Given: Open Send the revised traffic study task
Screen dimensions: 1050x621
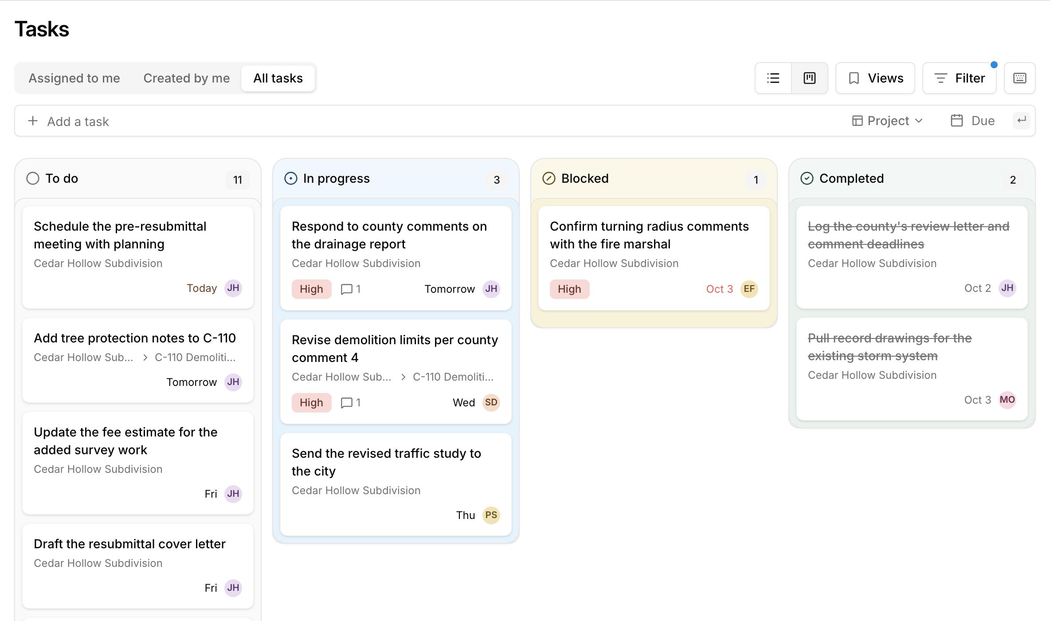Looking at the screenshot, I should click(x=396, y=484).
